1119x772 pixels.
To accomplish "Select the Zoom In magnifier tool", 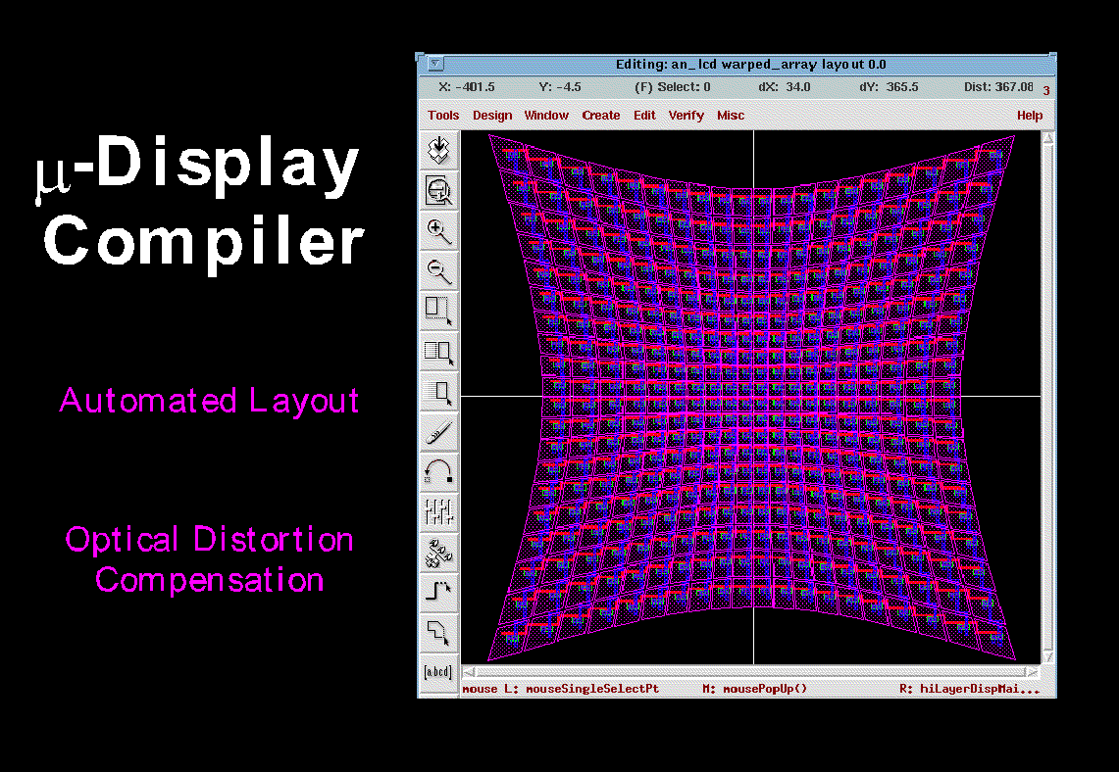I will (438, 231).
